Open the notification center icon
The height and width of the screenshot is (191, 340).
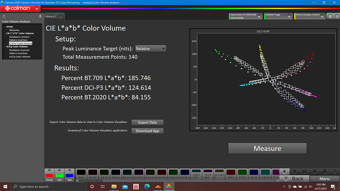[x=333, y=187]
